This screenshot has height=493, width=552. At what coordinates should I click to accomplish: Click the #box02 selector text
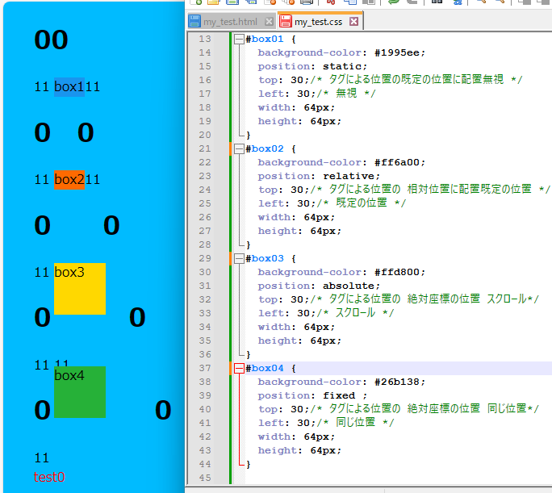coord(265,148)
